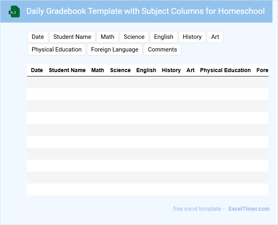Image resolution: width=278 pixels, height=225 pixels.
Task: Select the Science column header
Action: (x=120, y=70)
